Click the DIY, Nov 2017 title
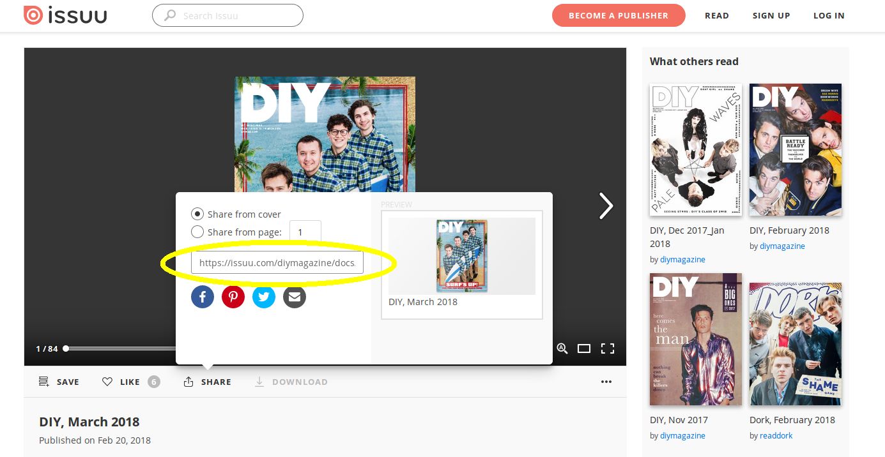Screen dimensions: 885x457 click(679, 420)
